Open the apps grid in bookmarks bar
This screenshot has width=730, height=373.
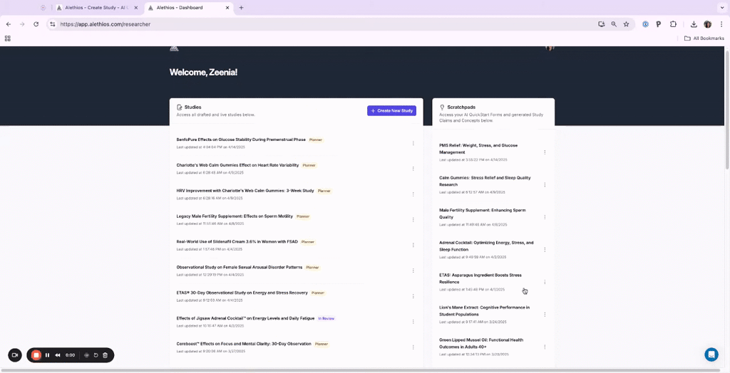[x=7, y=38]
